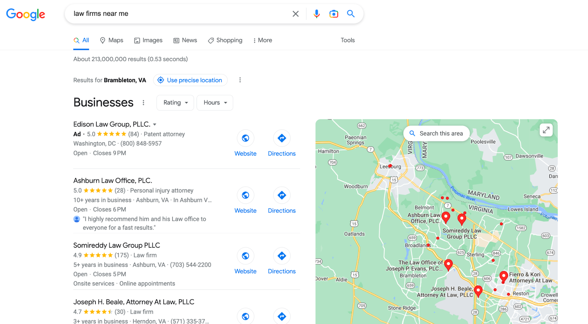This screenshot has height=324, width=588.
Task: Open the Rating filter dropdown
Action: [175, 103]
